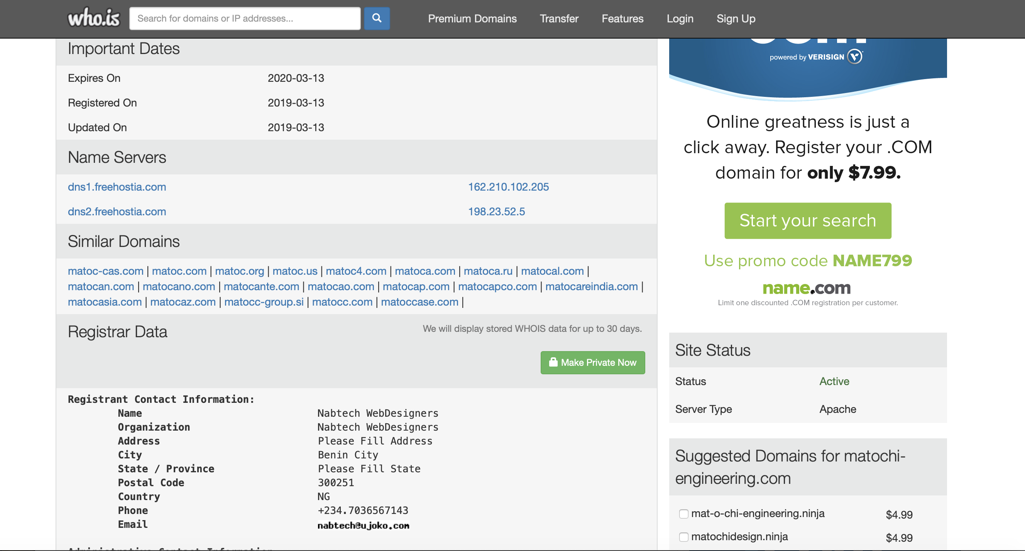Click the Start your search button
Viewport: 1025px width, 551px height.
[807, 221]
